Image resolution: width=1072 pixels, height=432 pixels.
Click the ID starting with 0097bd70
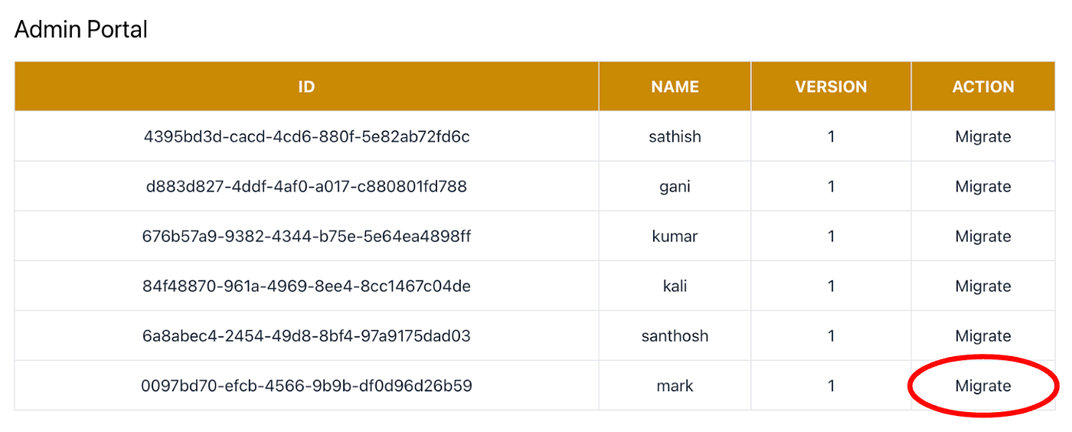click(x=306, y=386)
